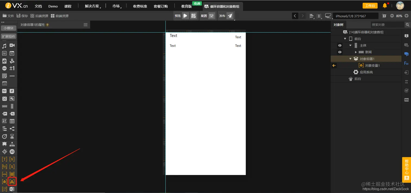Insert the Excel table component
Image resolution: width=411 pixels, height=193 pixels.
[12, 189]
